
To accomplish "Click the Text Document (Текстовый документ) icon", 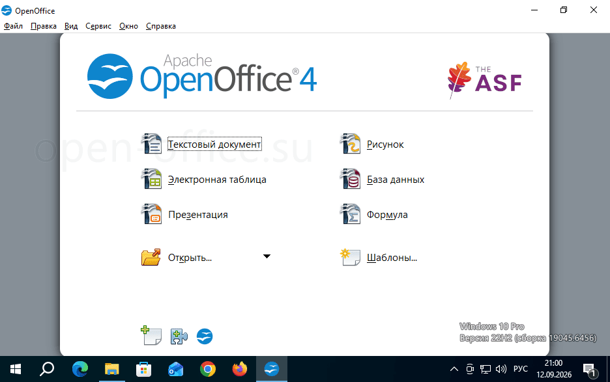I will (x=151, y=144).
